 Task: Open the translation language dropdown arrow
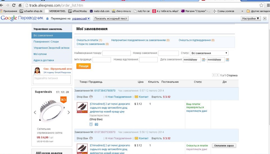point(89,19)
